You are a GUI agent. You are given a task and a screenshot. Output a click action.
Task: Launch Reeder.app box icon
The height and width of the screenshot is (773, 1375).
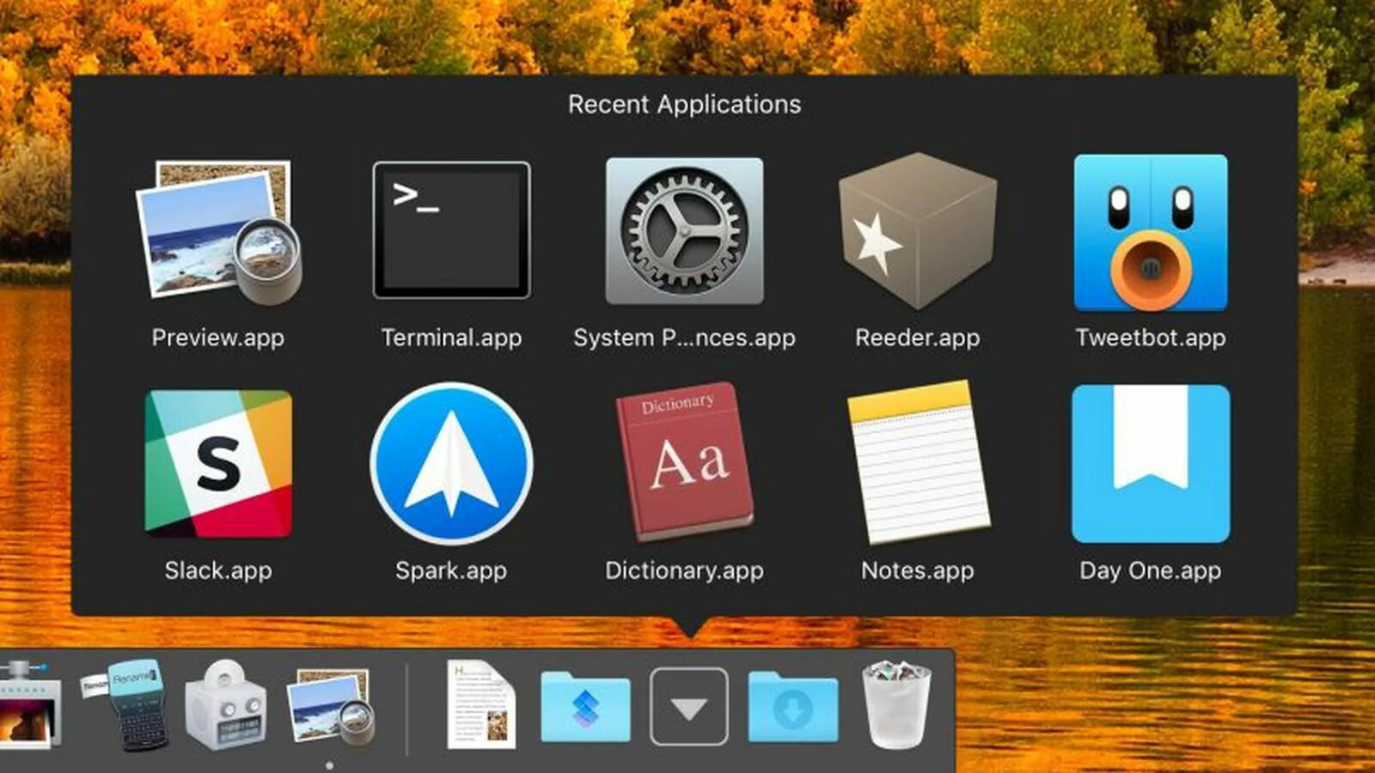918,230
